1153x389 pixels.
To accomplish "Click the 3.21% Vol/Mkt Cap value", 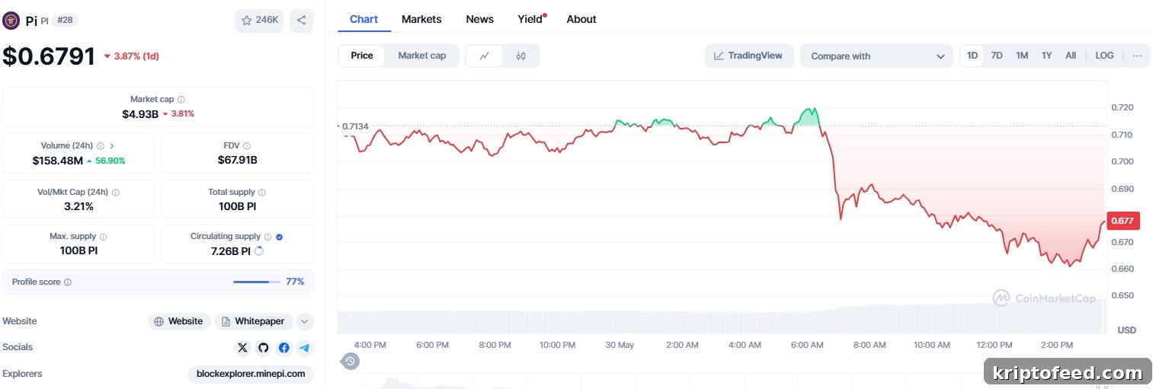I will pyautogui.click(x=78, y=206).
